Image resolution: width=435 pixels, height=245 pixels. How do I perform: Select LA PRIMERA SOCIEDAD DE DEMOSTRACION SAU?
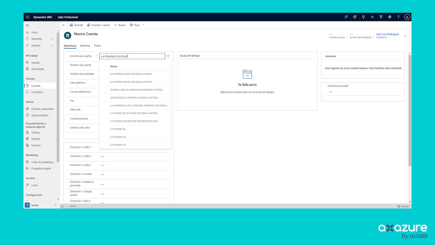[135, 121]
